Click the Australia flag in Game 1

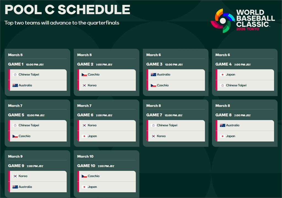pos(15,85)
